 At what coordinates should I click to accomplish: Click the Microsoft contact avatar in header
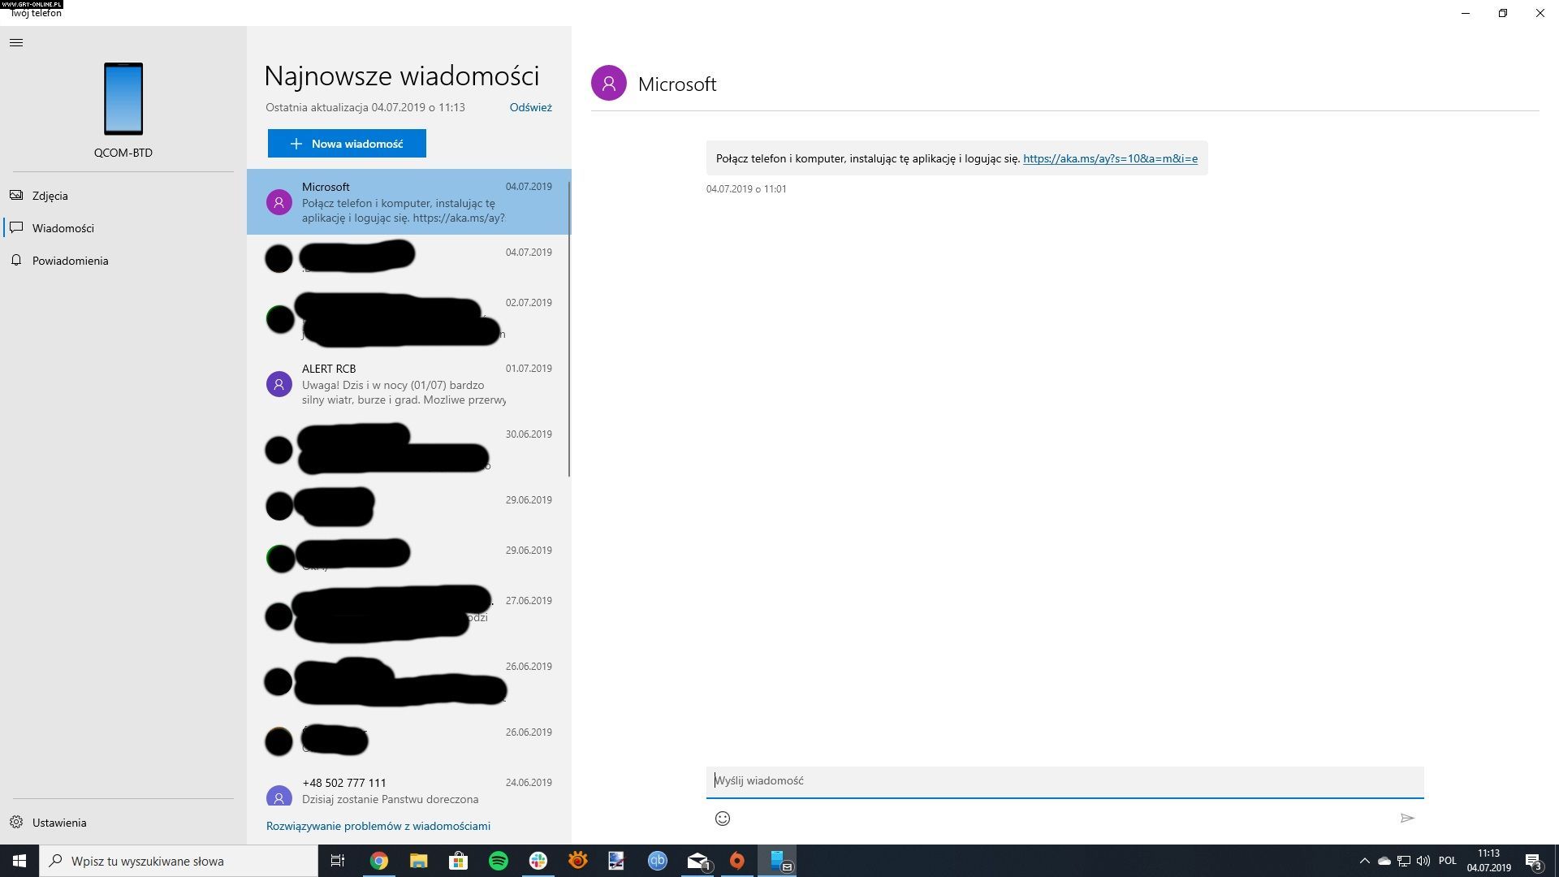609,84
